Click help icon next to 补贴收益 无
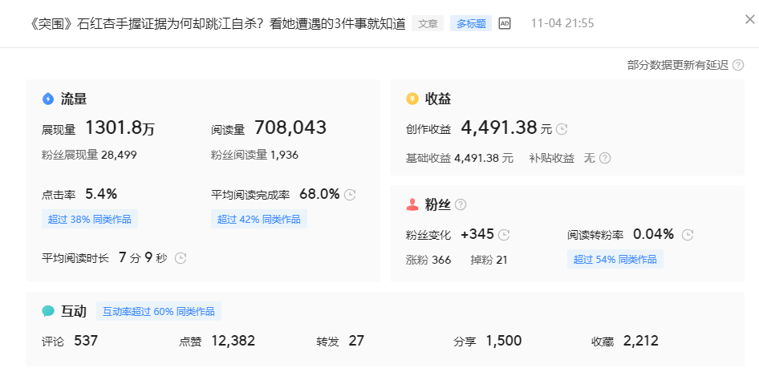759x376 pixels. click(x=605, y=158)
